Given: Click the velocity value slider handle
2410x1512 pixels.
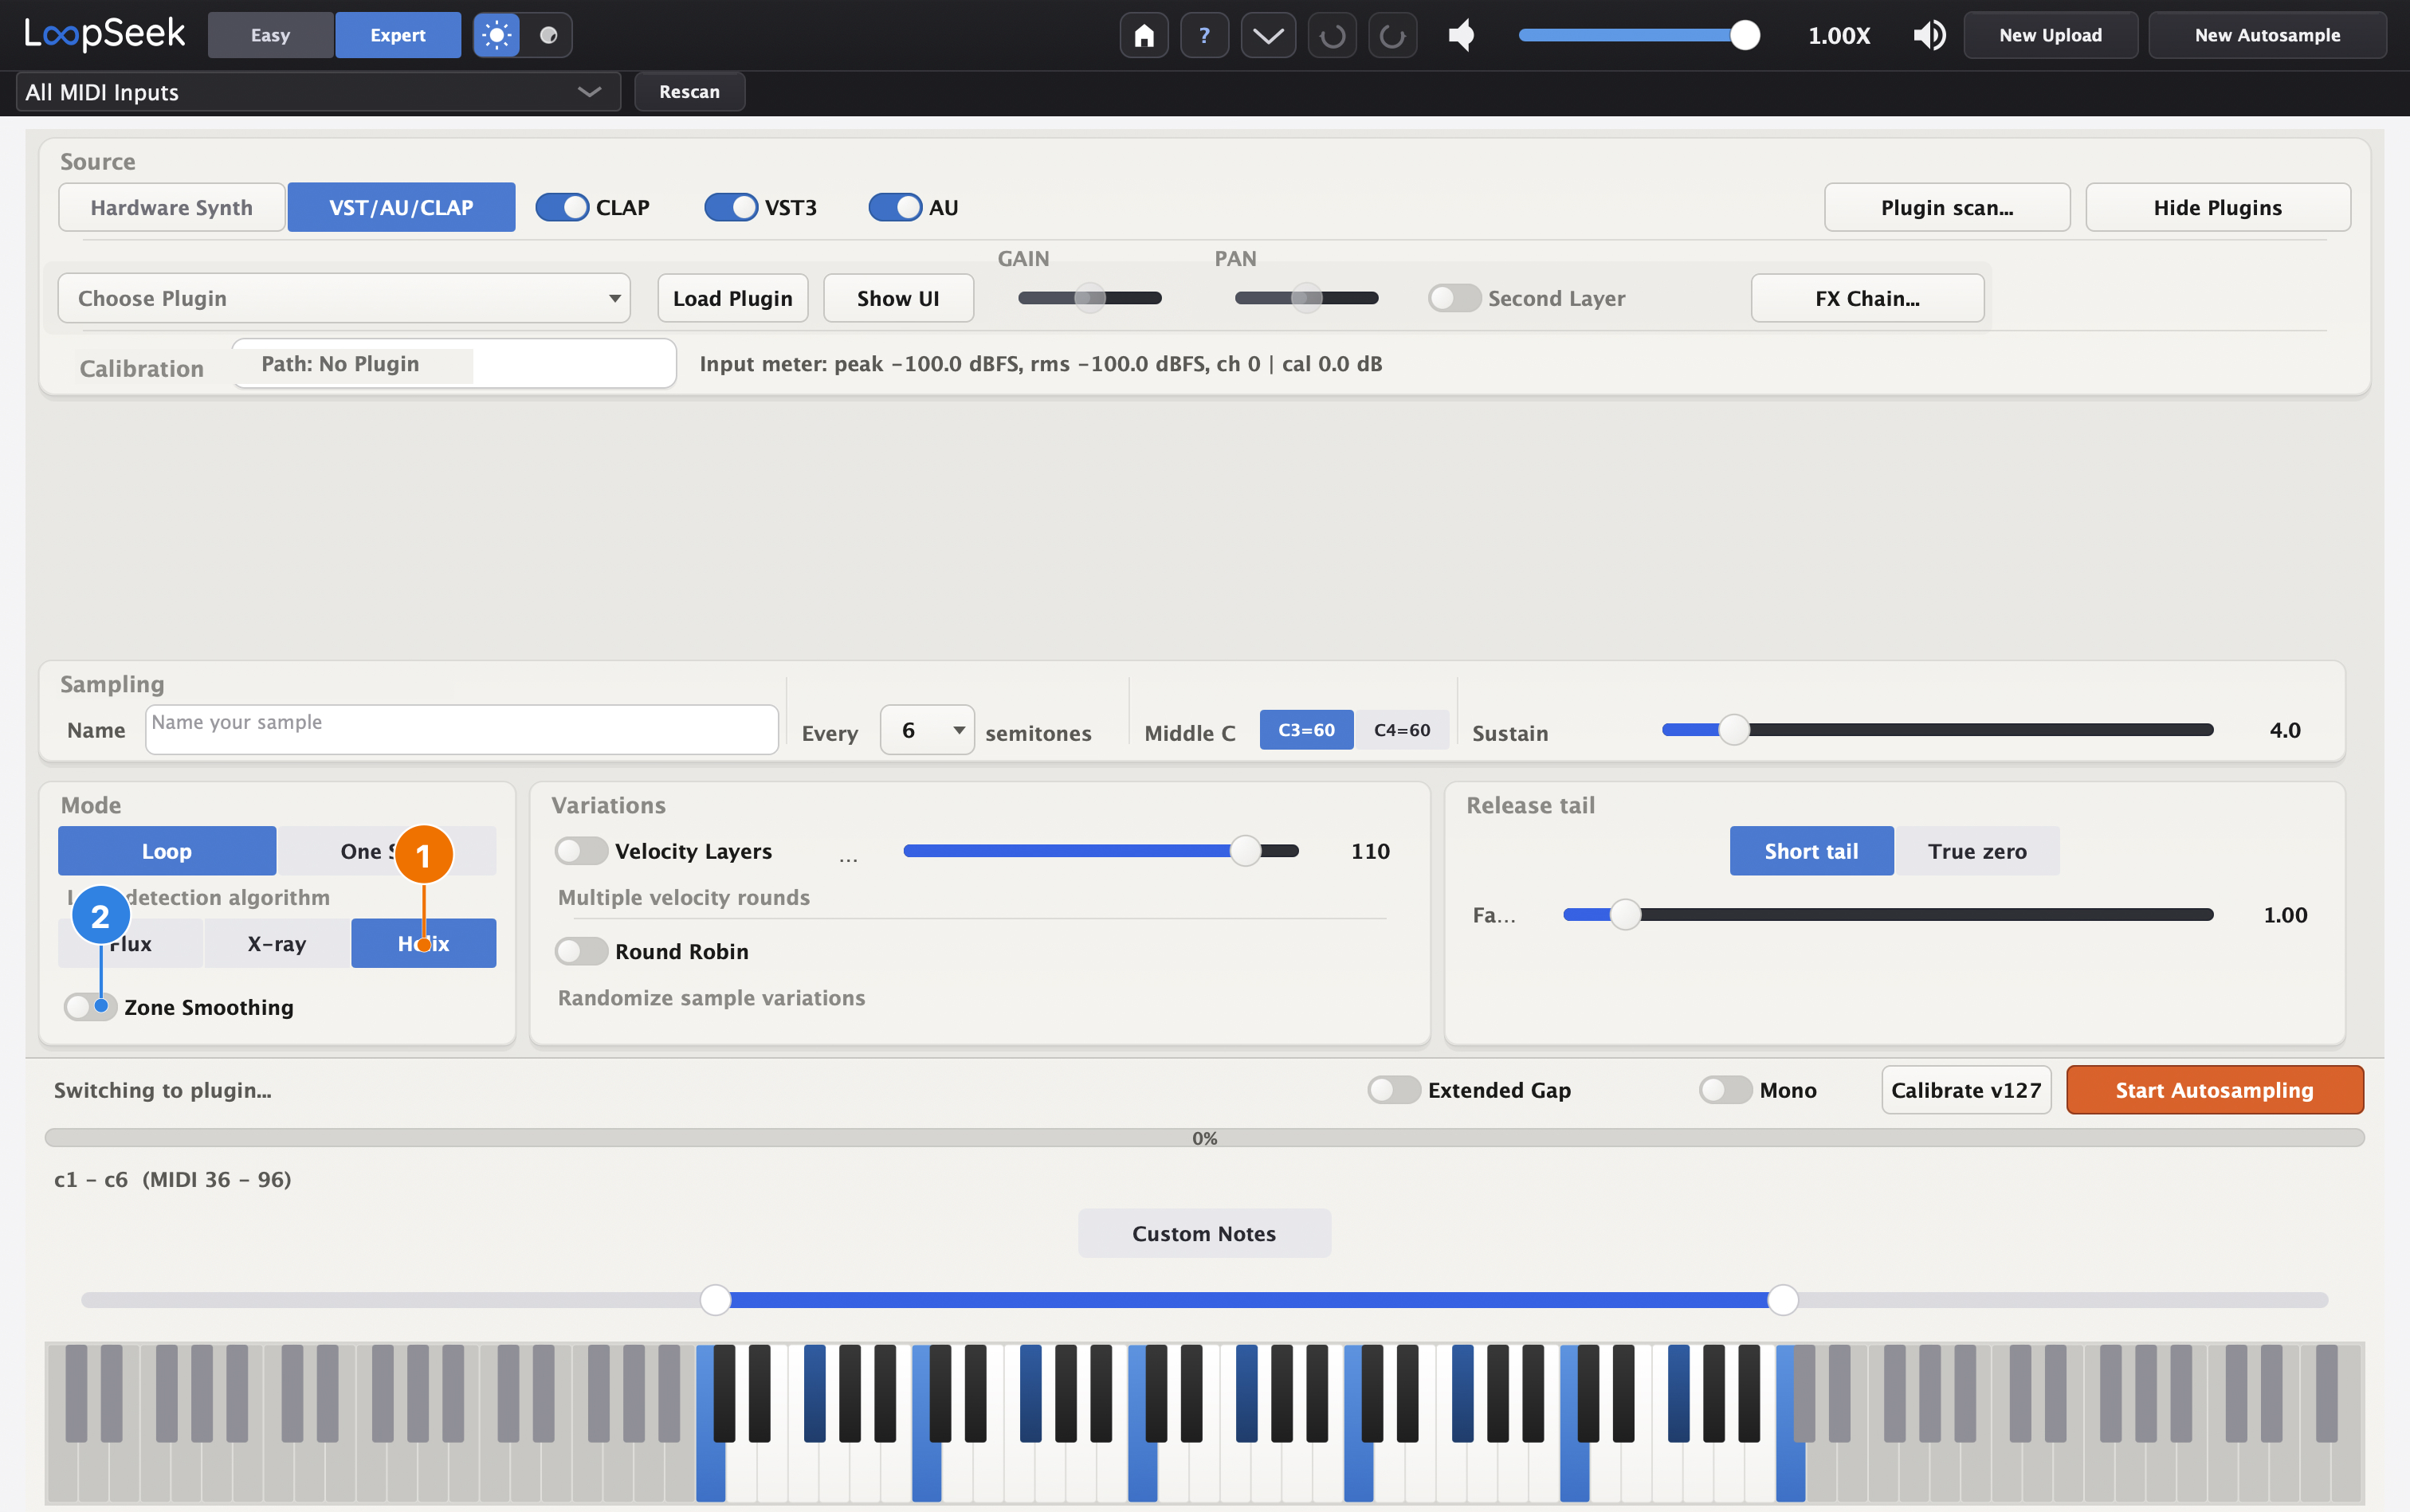Looking at the screenshot, I should tap(1245, 851).
